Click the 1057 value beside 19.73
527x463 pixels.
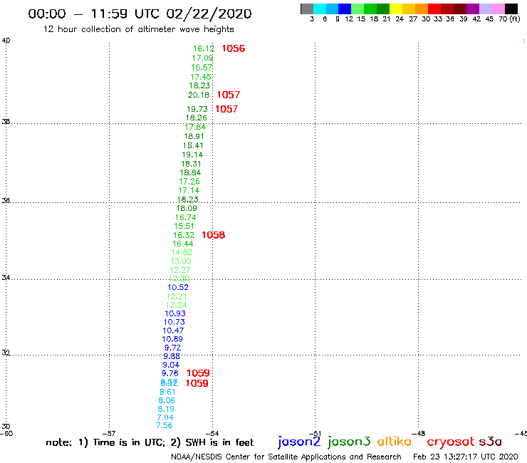click(226, 109)
